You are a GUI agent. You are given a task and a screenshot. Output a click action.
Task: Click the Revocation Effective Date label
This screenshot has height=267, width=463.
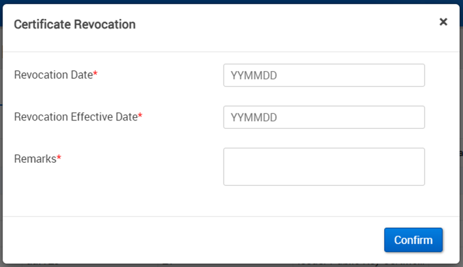point(76,117)
